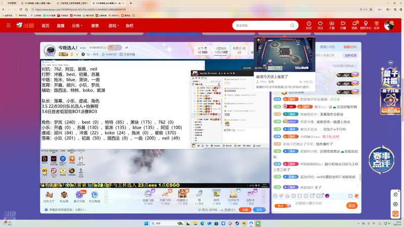
Task: Open the 任务 gift icon
Action: coord(377,25)
